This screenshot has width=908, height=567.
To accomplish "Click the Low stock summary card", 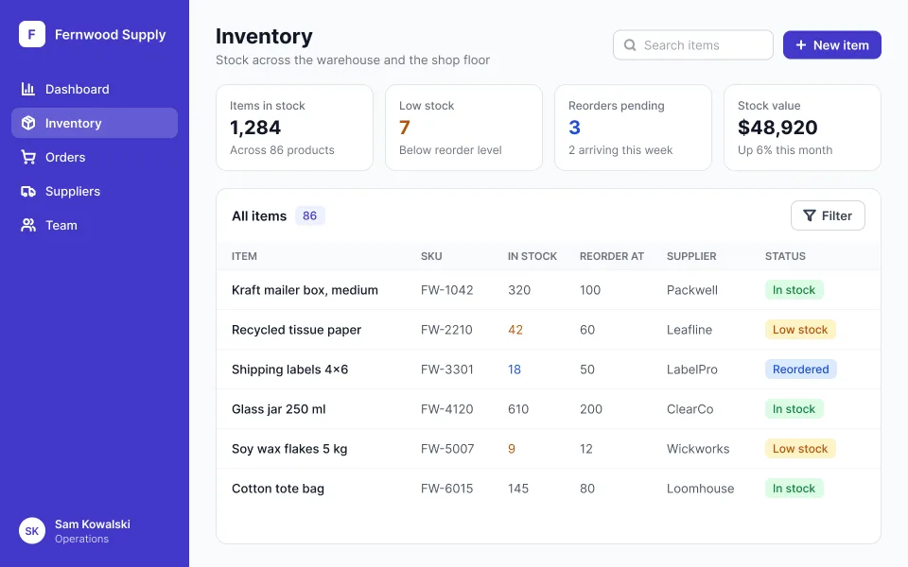I will pos(463,128).
